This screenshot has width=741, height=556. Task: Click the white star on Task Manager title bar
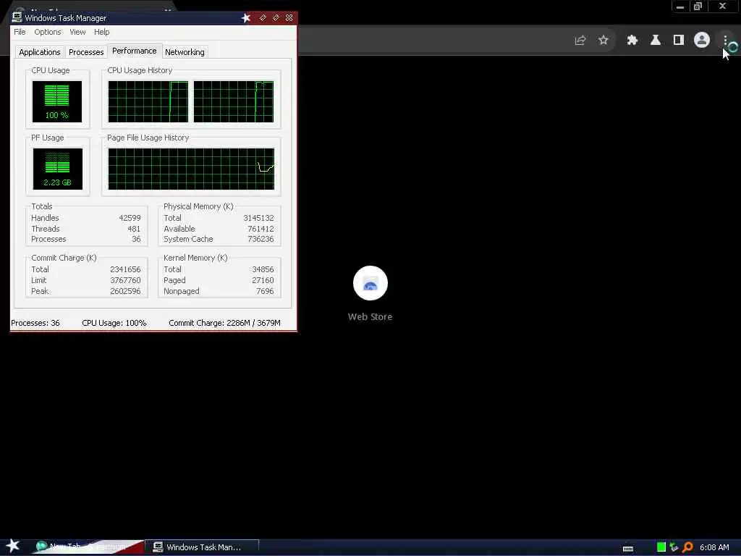pyautogui.click(x=246, y=18)
